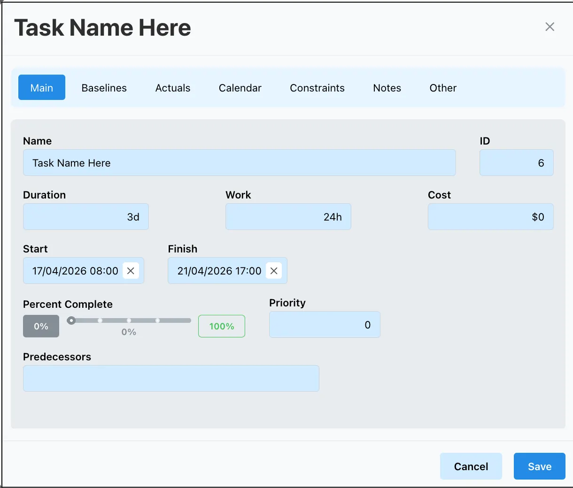Set percent complete with the 100% button
This screenshot has height=488, width=573.
pos(222,326)
